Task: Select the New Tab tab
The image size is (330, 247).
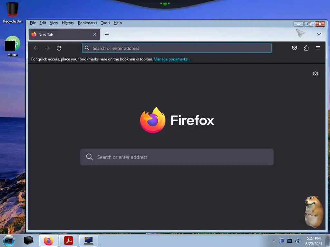Action: point(64,34)
